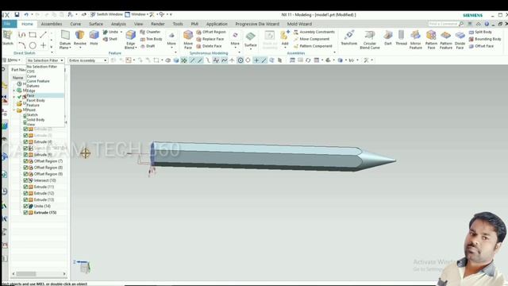Switch to the Mold Wizard tab
Viewport: 508px width, 286px height.
(x=299, y=24)
